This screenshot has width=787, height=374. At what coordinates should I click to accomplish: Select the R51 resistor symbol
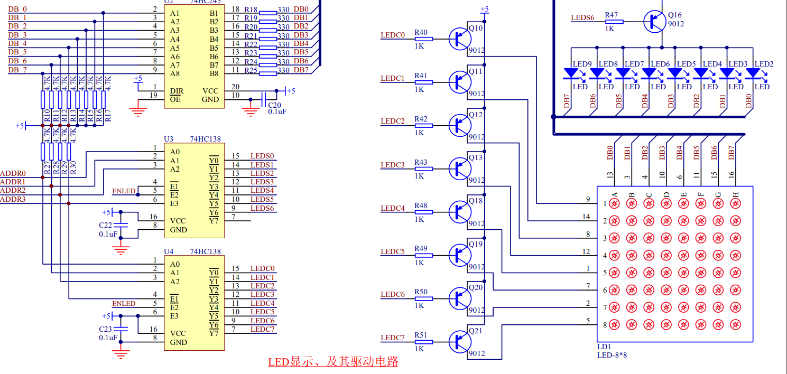pos(424,342)
